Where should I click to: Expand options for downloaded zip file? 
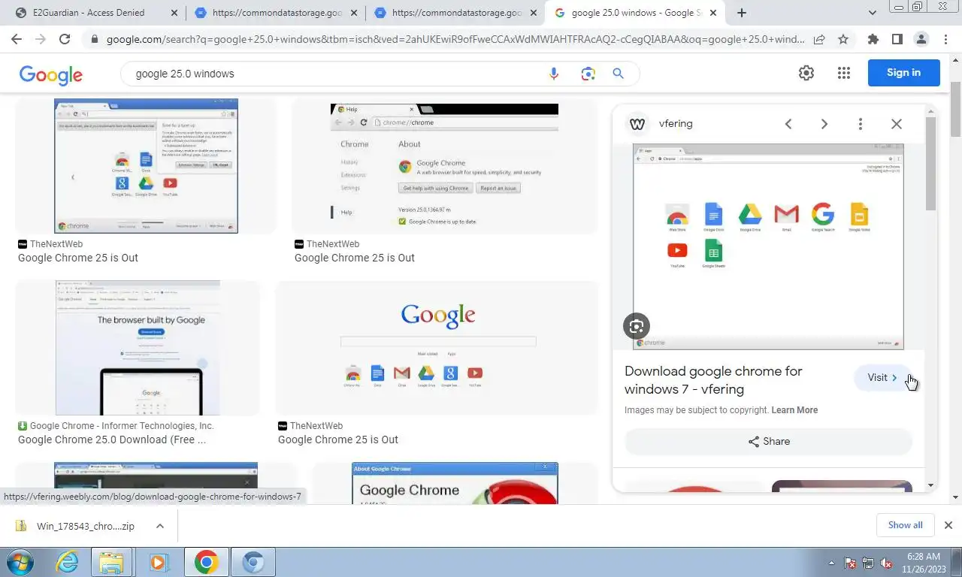(160, 526)
